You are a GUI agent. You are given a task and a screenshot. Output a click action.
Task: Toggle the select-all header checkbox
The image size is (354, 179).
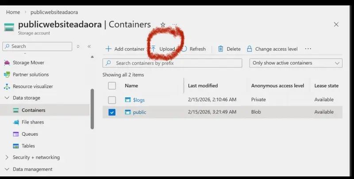(x=112, y=86)
